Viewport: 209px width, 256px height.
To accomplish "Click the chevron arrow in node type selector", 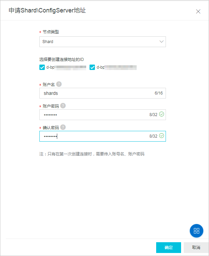I will coord(162,41).
